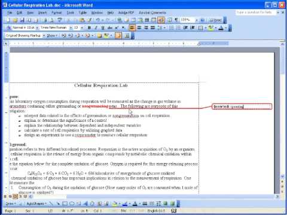Viewport: 287px width, 215px height.
Task: Click the comment balloon in the margin
Action: tap(242, 107)
